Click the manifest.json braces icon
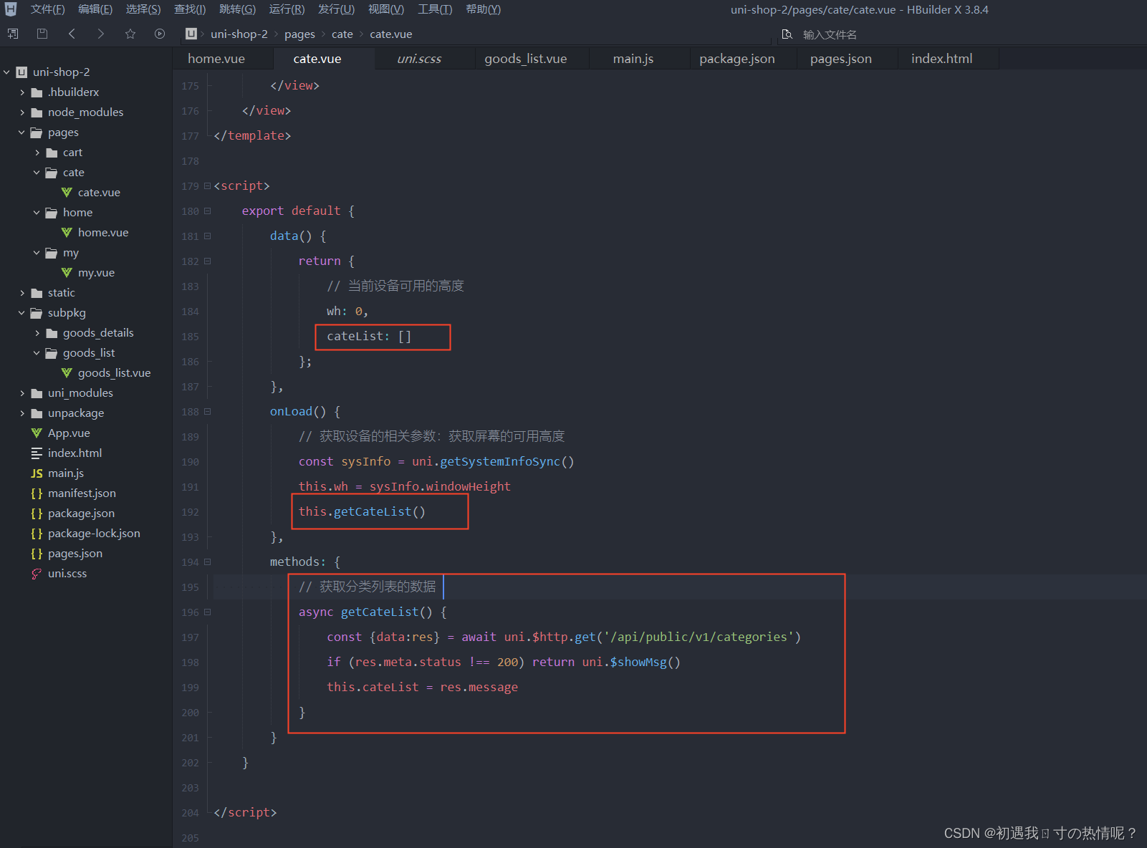The image size is (1147, 848). tap(37, 493)
